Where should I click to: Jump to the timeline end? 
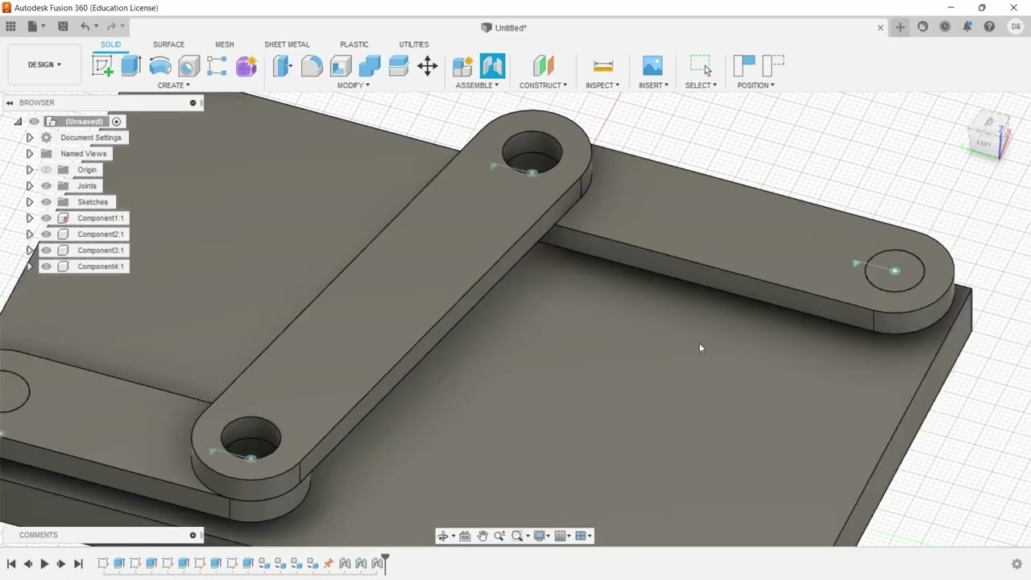coord(78,564)
